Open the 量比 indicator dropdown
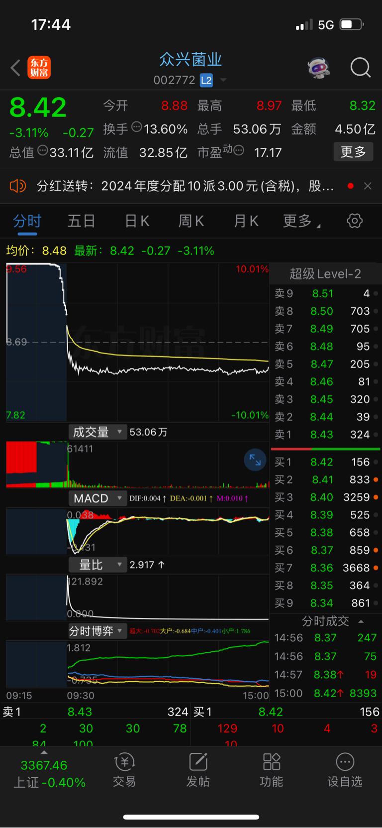The height and width of the screenshot is (828, 382). point(97,565)
